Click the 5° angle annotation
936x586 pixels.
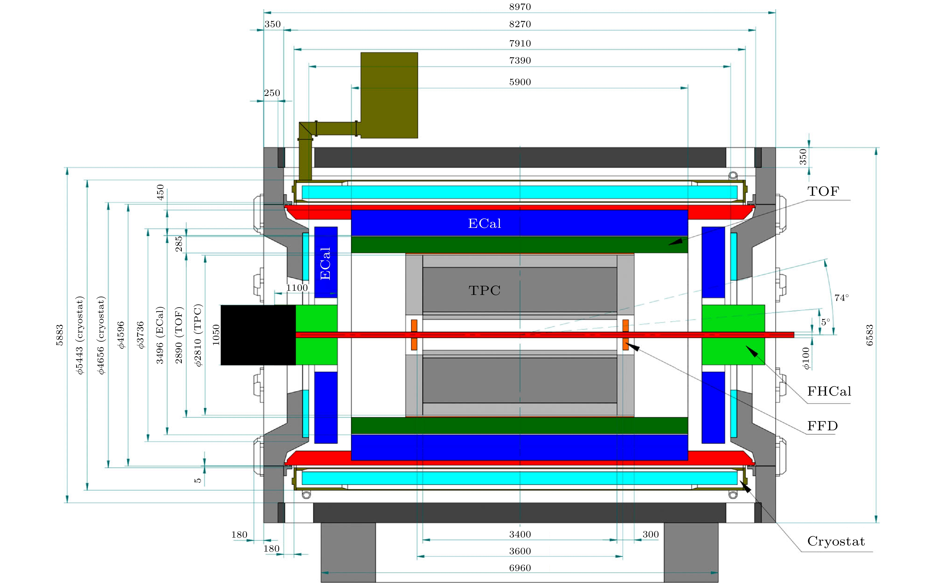click(x=826, y=322)
